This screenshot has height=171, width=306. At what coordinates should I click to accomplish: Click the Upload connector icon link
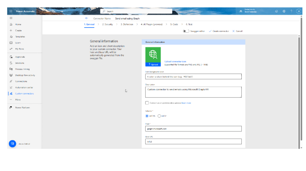(175, 62)
